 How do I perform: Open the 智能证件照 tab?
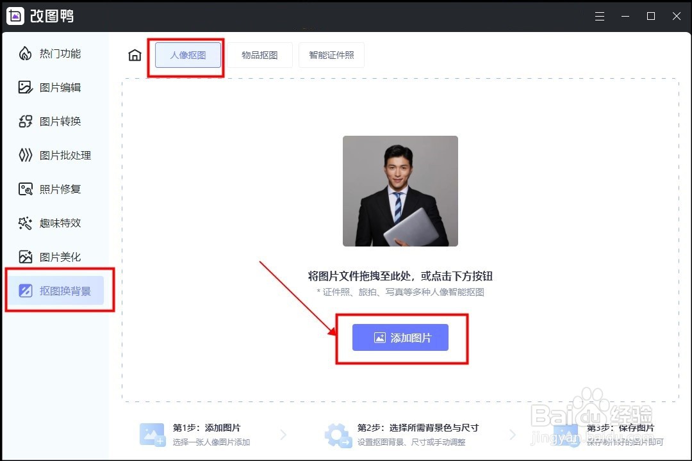click(332, 55)
